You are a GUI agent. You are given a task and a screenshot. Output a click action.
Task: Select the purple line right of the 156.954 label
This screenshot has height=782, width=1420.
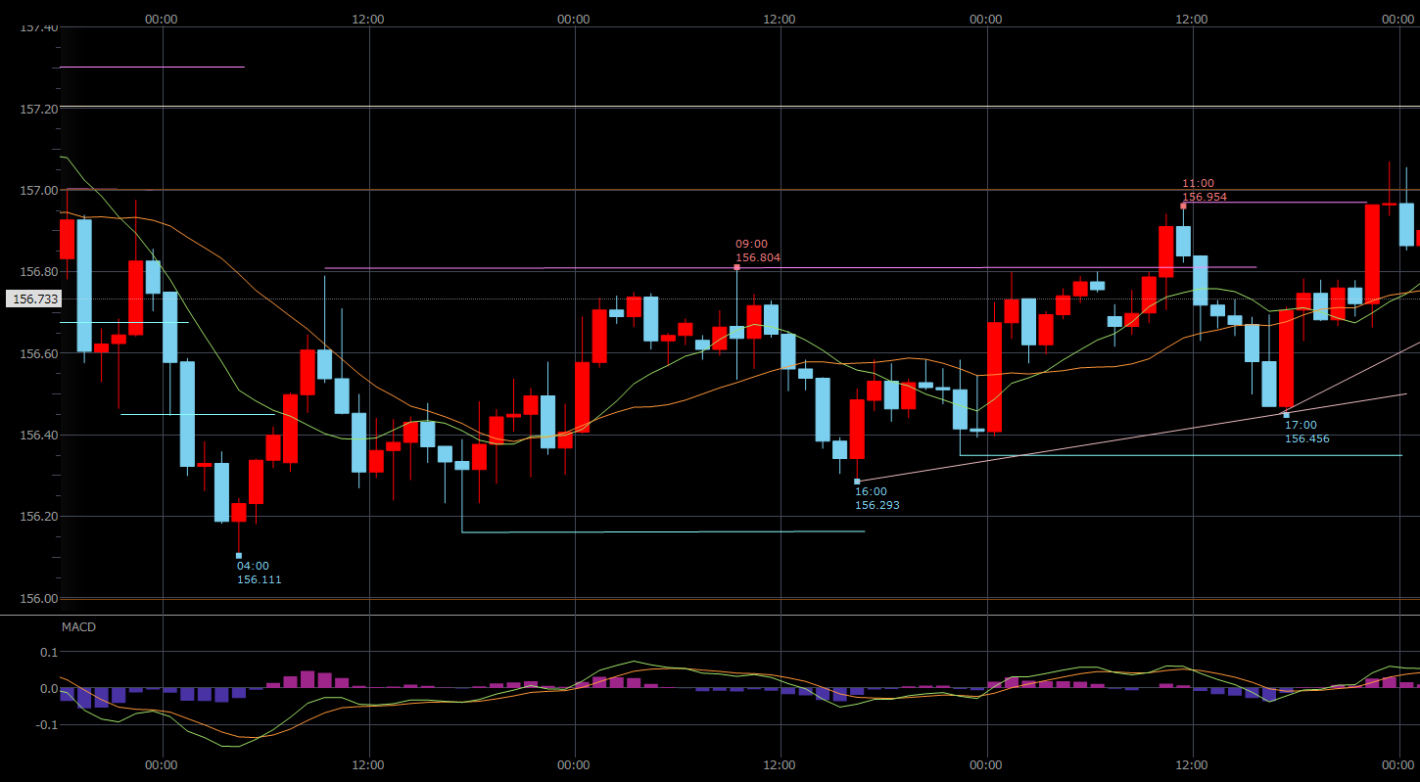(x=1293, y=203)
